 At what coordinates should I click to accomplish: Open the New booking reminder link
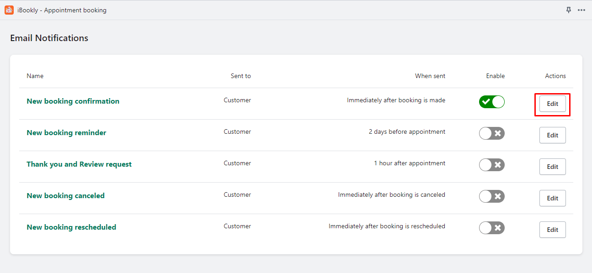coord(66,133)
